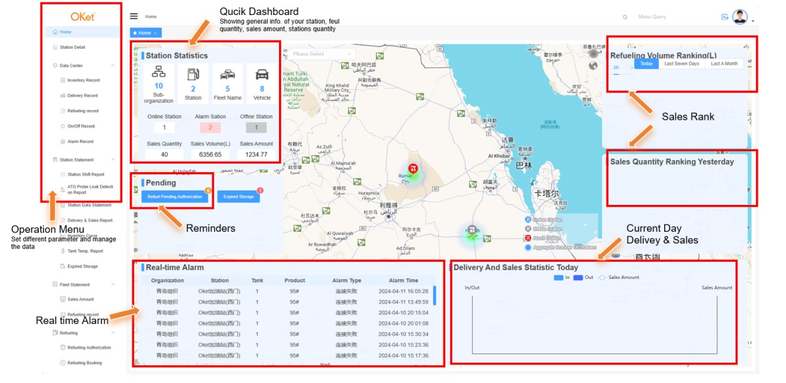The image size is (786, 383).
Task: Open Inventory Record in sidebar
Action: (x=83, y=81)
